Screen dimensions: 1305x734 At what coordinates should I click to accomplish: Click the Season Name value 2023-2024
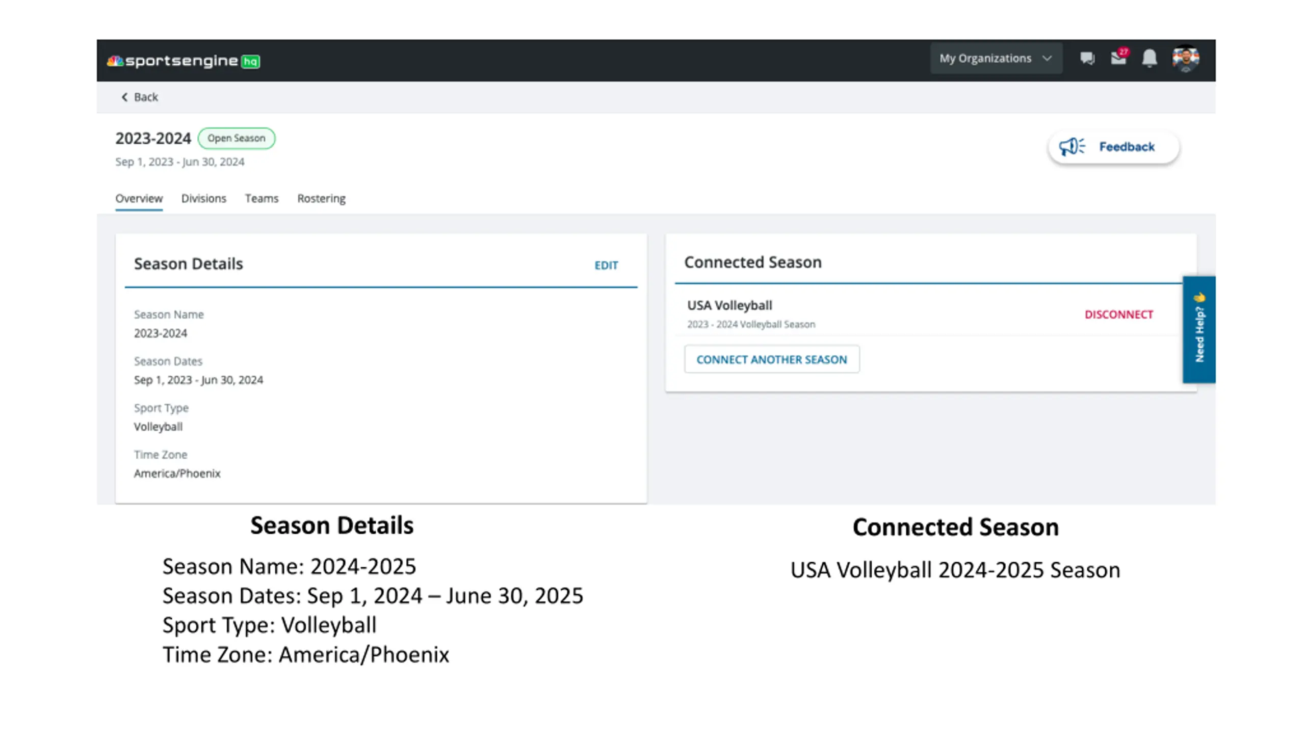click(x=161, y=333)
